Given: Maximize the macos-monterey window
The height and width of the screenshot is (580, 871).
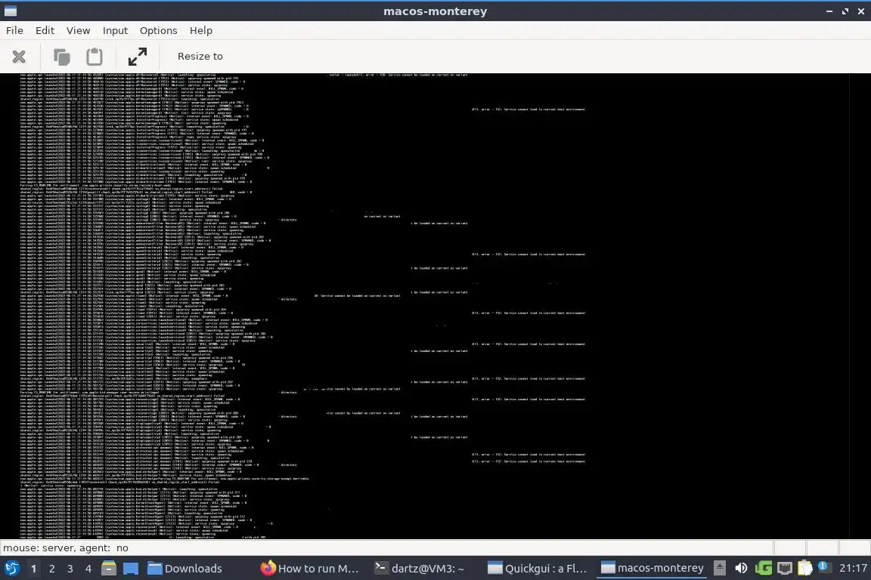Looking at the screenshot, I should 845,11.
